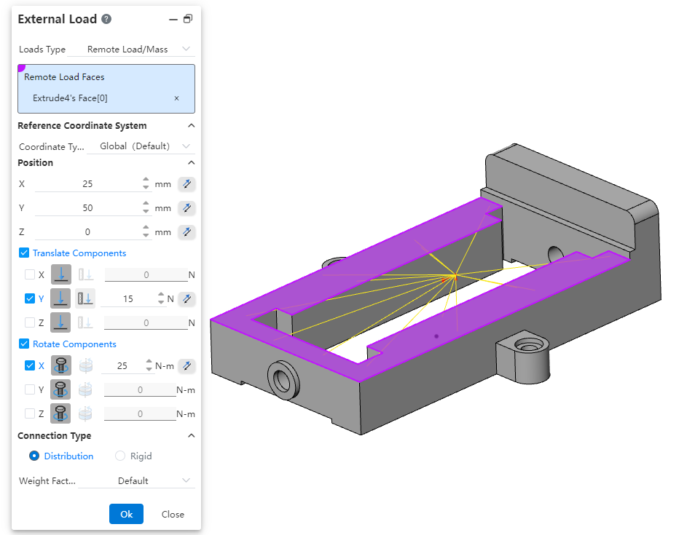Click the Y position value field

(87, 208)
